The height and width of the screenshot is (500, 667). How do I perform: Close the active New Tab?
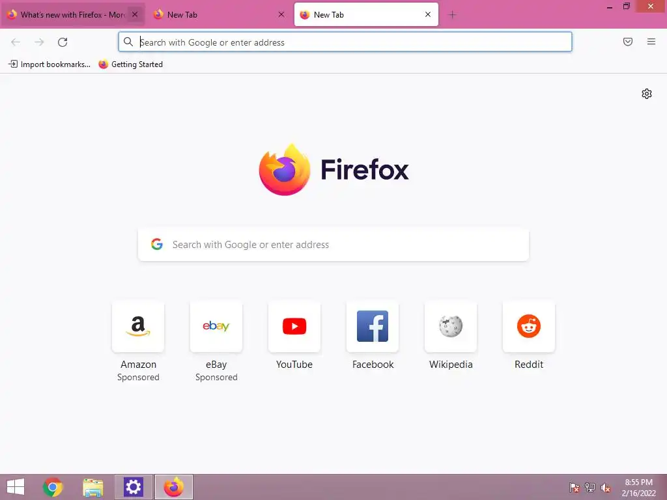(x=428, y=14)
